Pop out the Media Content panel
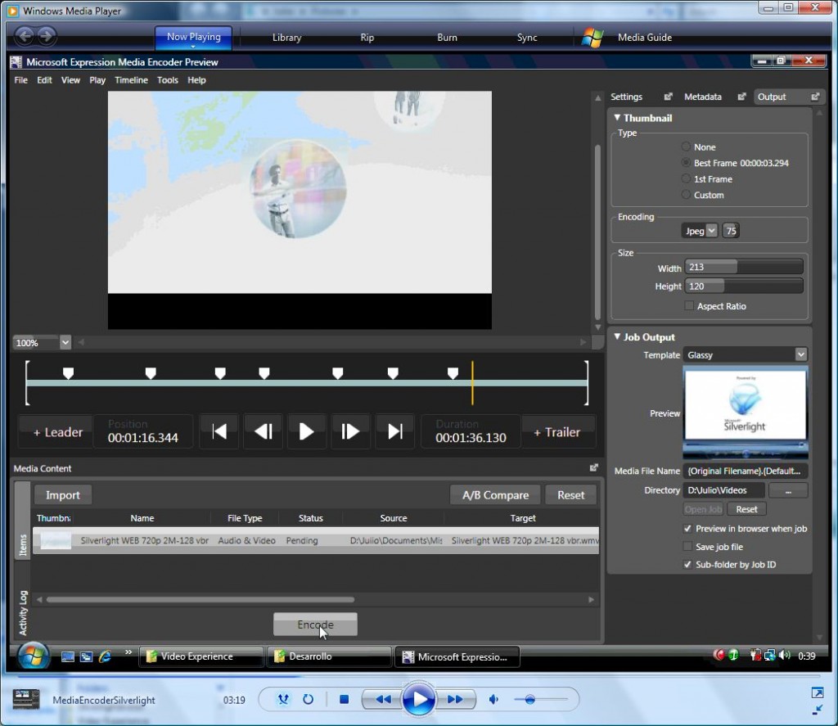This screenshot has width=838, height=726. pos(593,467)
